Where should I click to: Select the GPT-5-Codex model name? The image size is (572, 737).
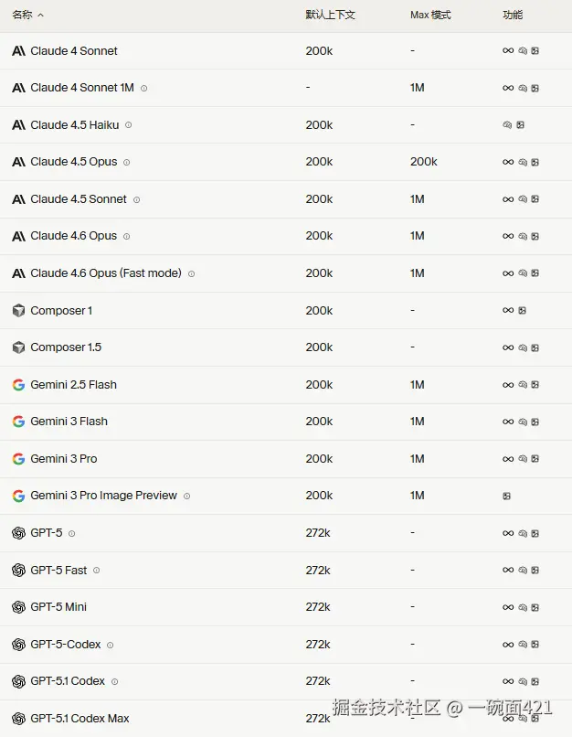click(x=66, y=645)
